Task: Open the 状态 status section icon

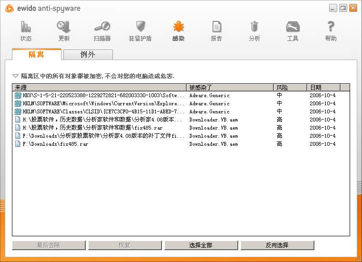Action: tap(26, 27)
